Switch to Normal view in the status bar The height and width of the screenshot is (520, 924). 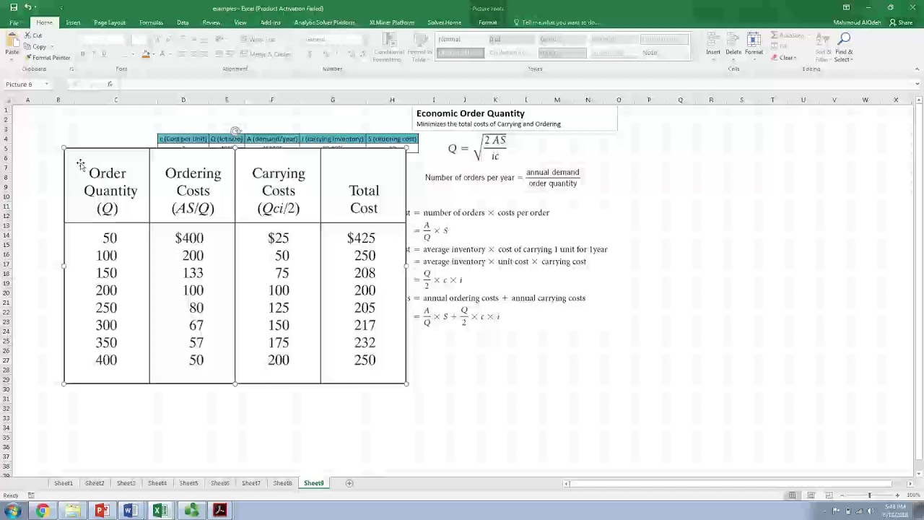pyautogui.click(x=793, y=495)
